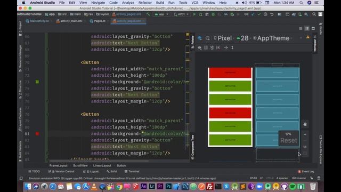
Task: Switch editor to Split view mode
Action: (x=307, y=28)
